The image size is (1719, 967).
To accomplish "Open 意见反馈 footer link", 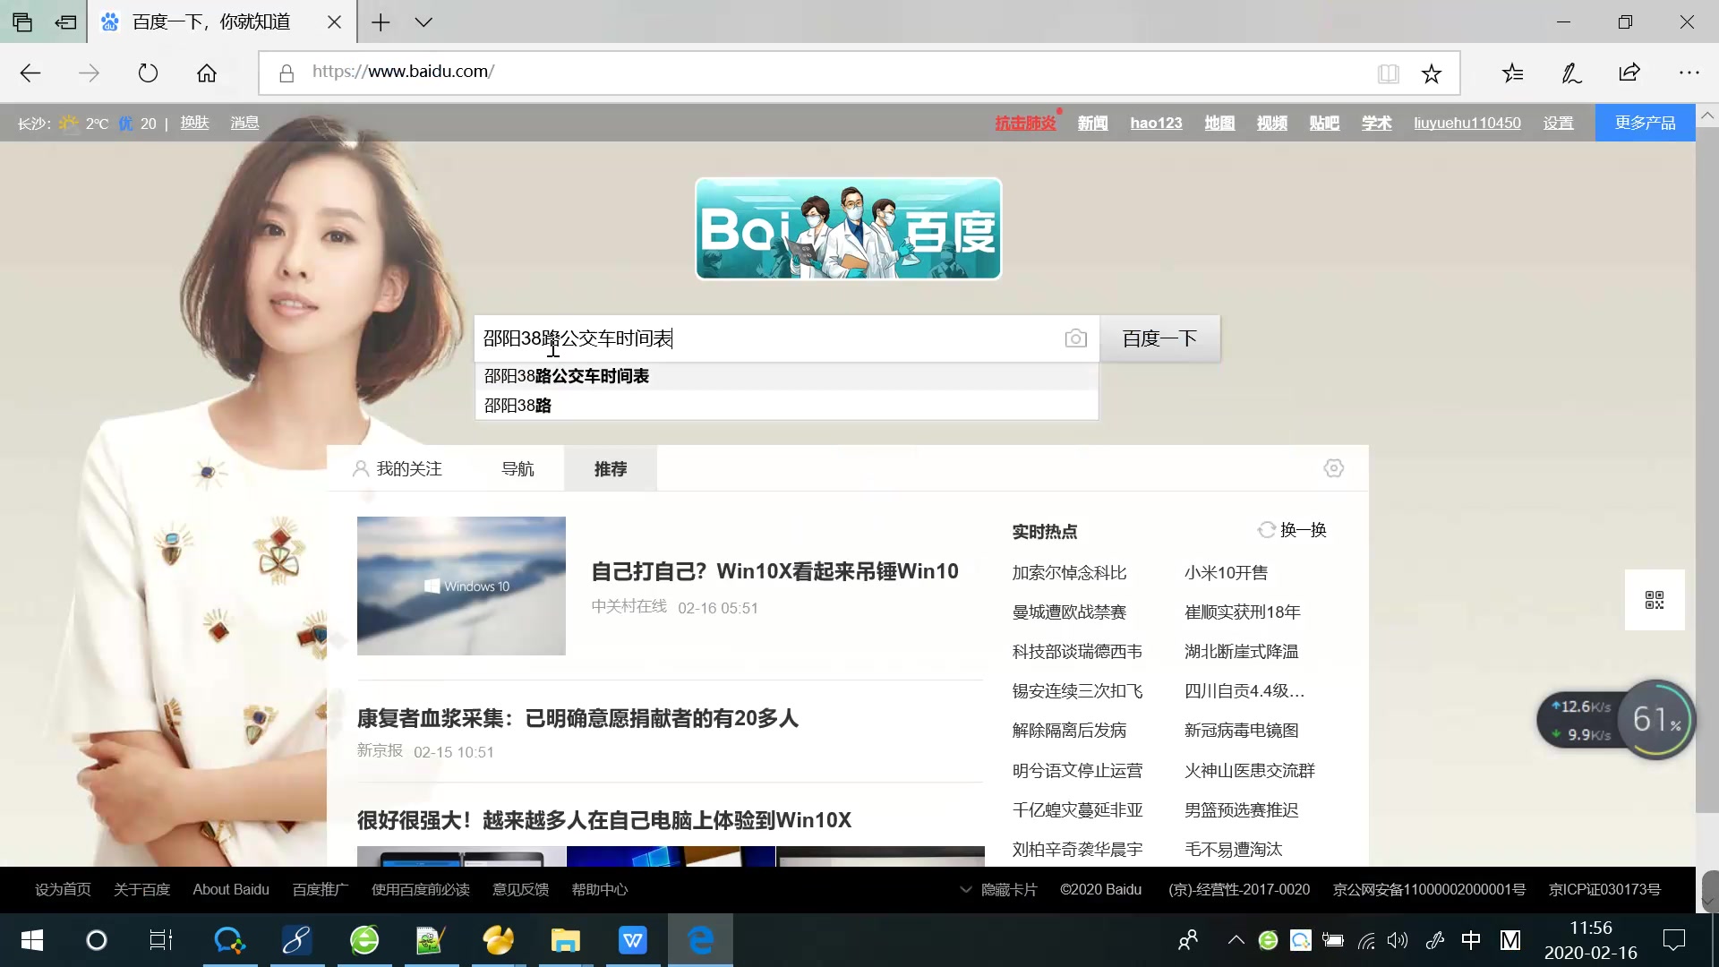I will click(x=520, y=890).
